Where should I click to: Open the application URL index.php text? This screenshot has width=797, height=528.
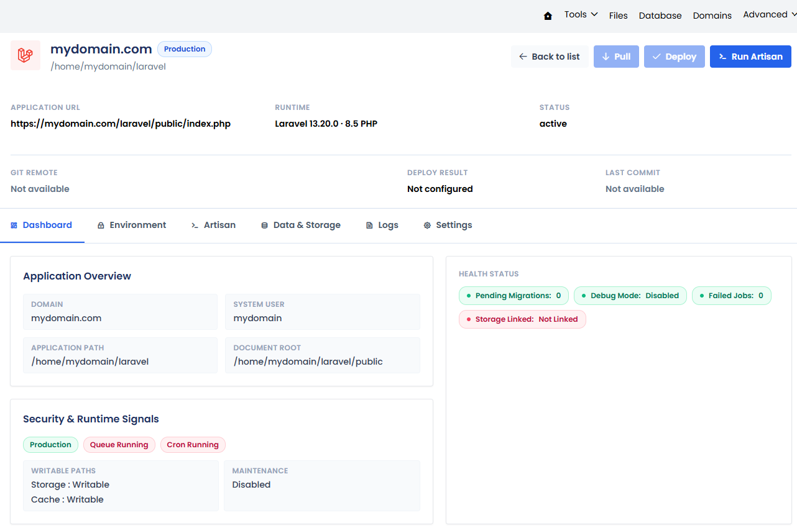121,124
